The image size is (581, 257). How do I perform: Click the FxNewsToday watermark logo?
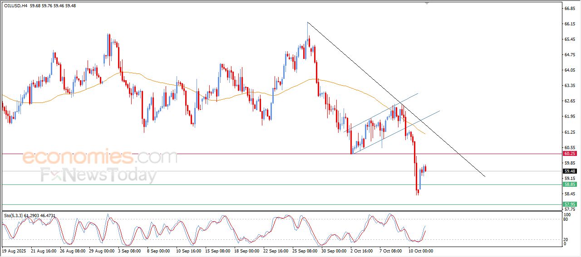(98, 175)
